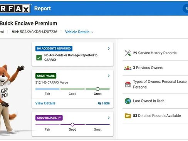Click the View Details link

(x=45, y=103)
